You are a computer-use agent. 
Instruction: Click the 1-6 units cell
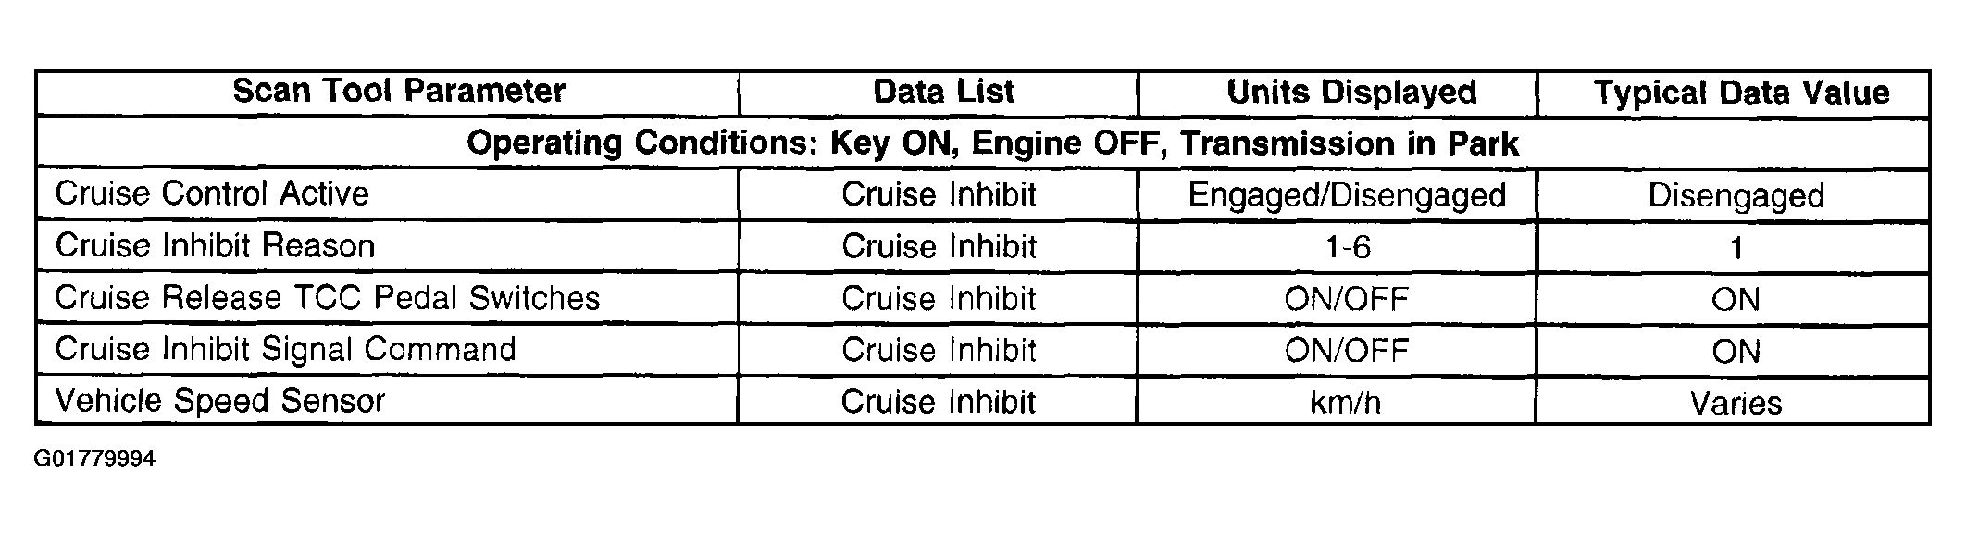pyautogui.click(x=1348, y=247)
